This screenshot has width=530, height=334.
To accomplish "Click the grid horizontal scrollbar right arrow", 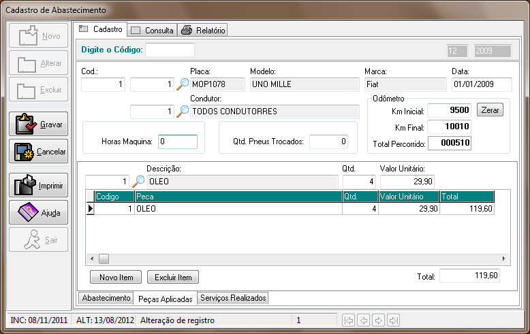I will click(504, 258).
